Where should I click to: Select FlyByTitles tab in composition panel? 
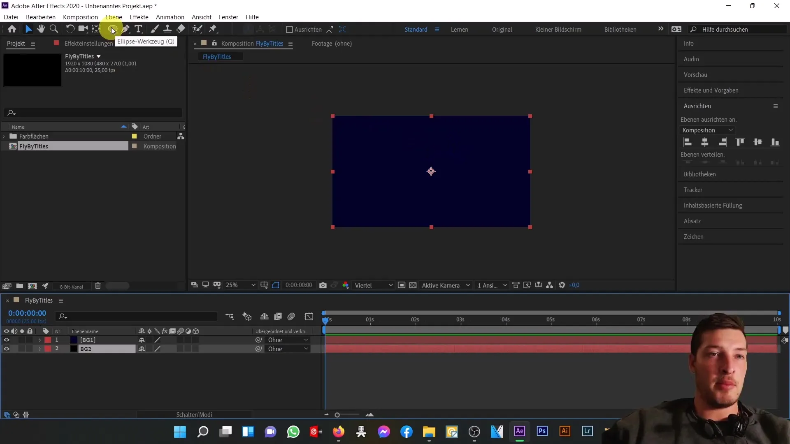tap(217, 56)
